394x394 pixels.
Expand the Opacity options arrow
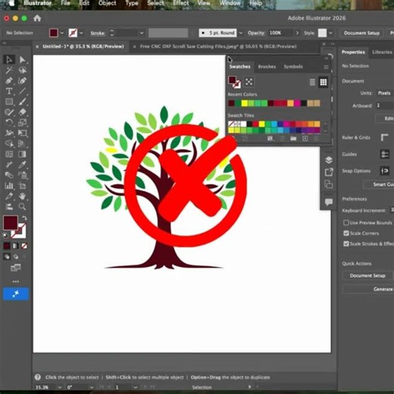(297, 33)
